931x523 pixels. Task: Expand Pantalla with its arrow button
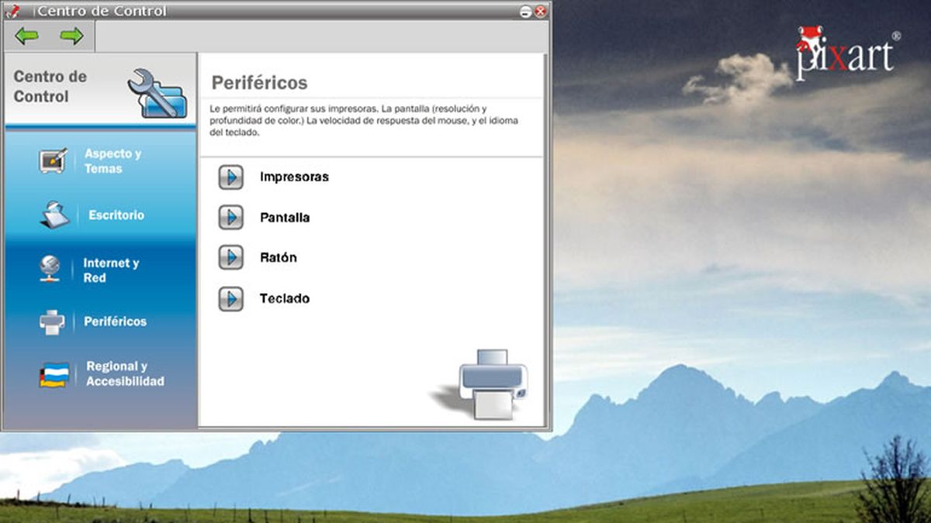coord(230,218)
